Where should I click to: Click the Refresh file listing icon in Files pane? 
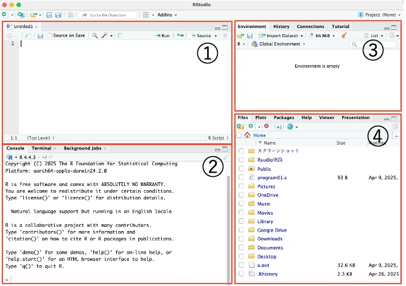click(395, 126)
